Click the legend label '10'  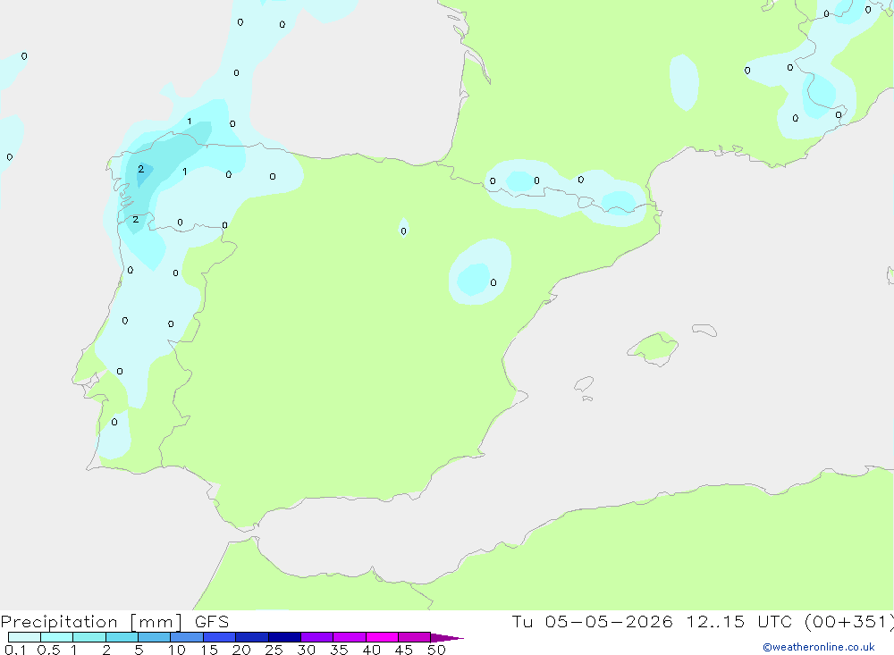coord(177,650)
